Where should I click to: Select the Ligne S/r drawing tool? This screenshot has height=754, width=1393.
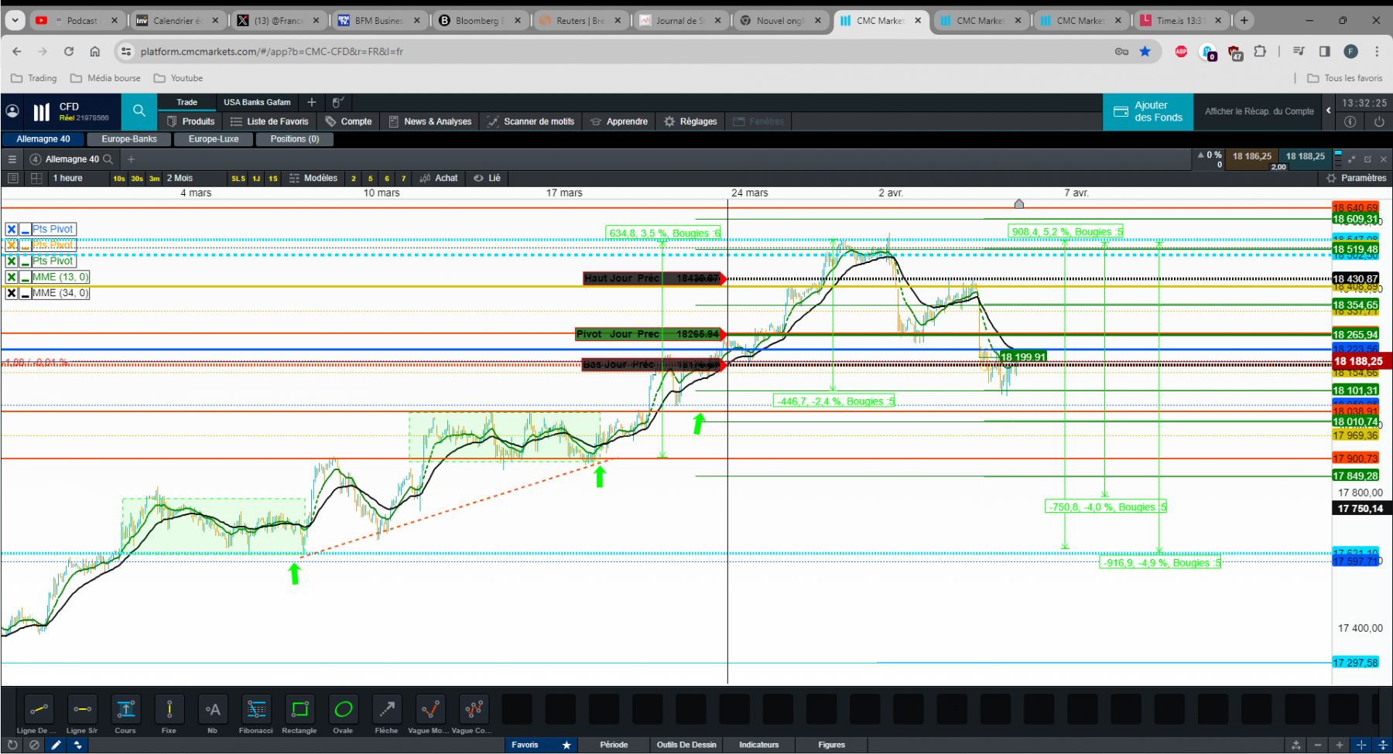pos(82,709)
